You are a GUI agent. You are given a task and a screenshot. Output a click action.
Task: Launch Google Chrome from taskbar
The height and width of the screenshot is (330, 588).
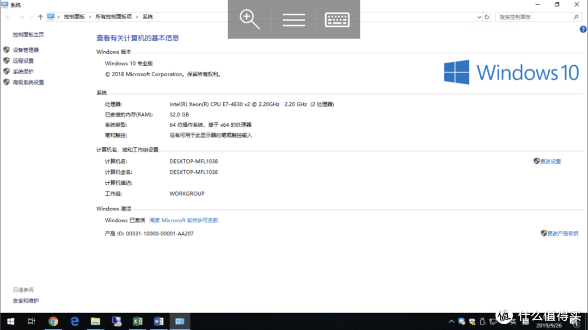coord(53,321)
